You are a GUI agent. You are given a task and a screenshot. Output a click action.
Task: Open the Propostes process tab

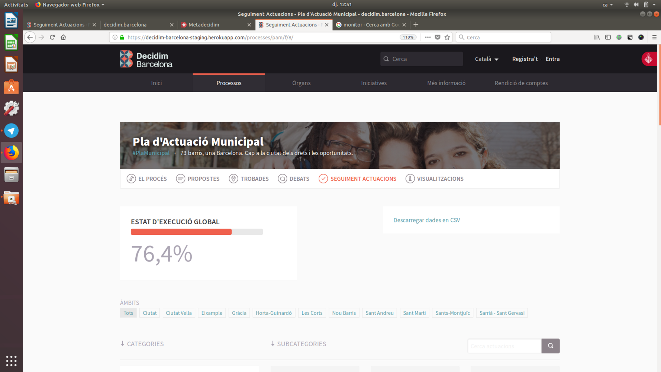click(198, 179)
